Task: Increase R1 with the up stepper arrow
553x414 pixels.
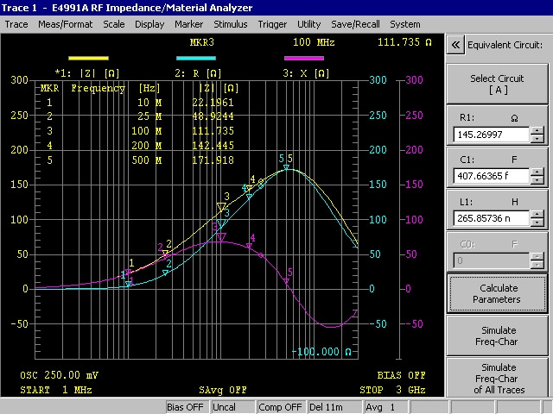Action: pos(537,130)
